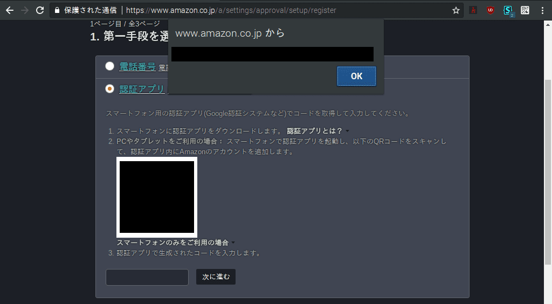Click the authentication code input field

coord(147,277)
